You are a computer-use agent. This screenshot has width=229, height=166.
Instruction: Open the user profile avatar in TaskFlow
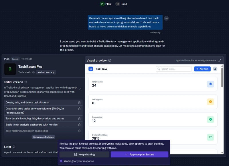tap(215, 69)
